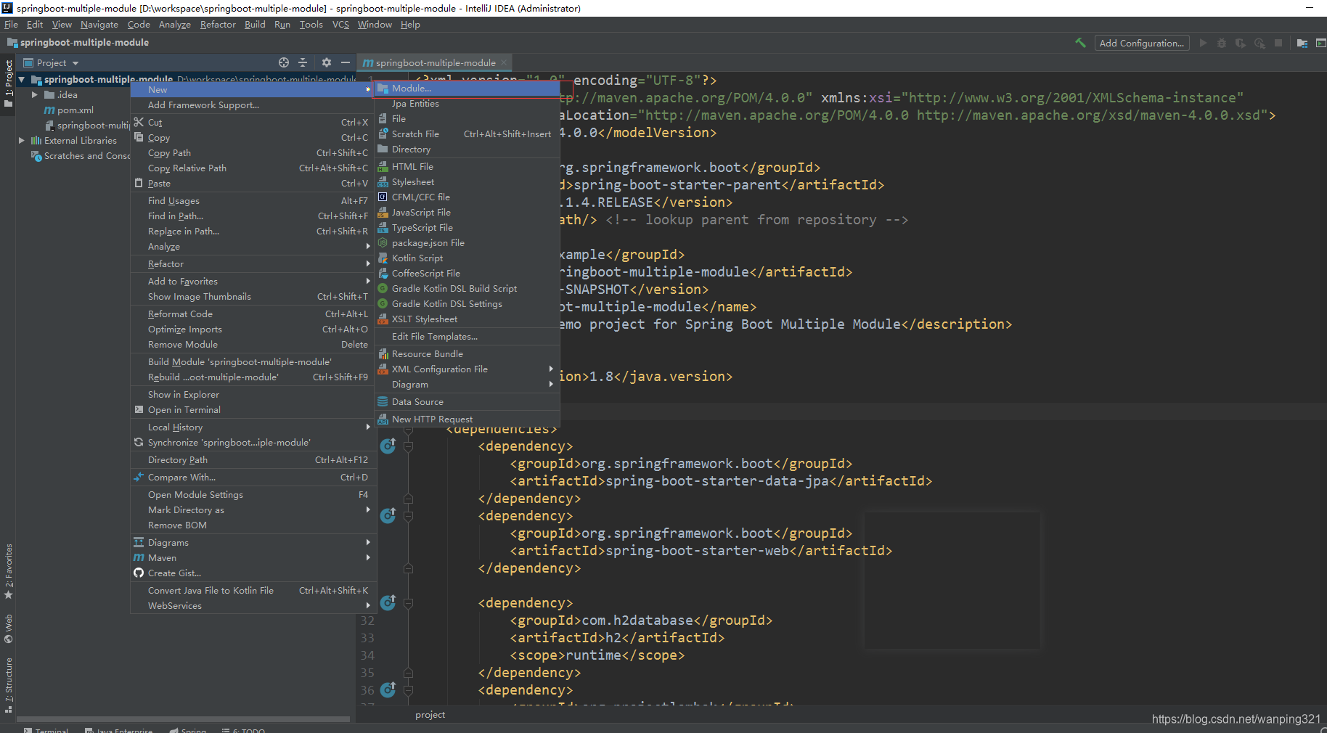Choose Resource Bundle in New submenu
The width and height of the screenshot is (1327, 733).
[467, 354]
